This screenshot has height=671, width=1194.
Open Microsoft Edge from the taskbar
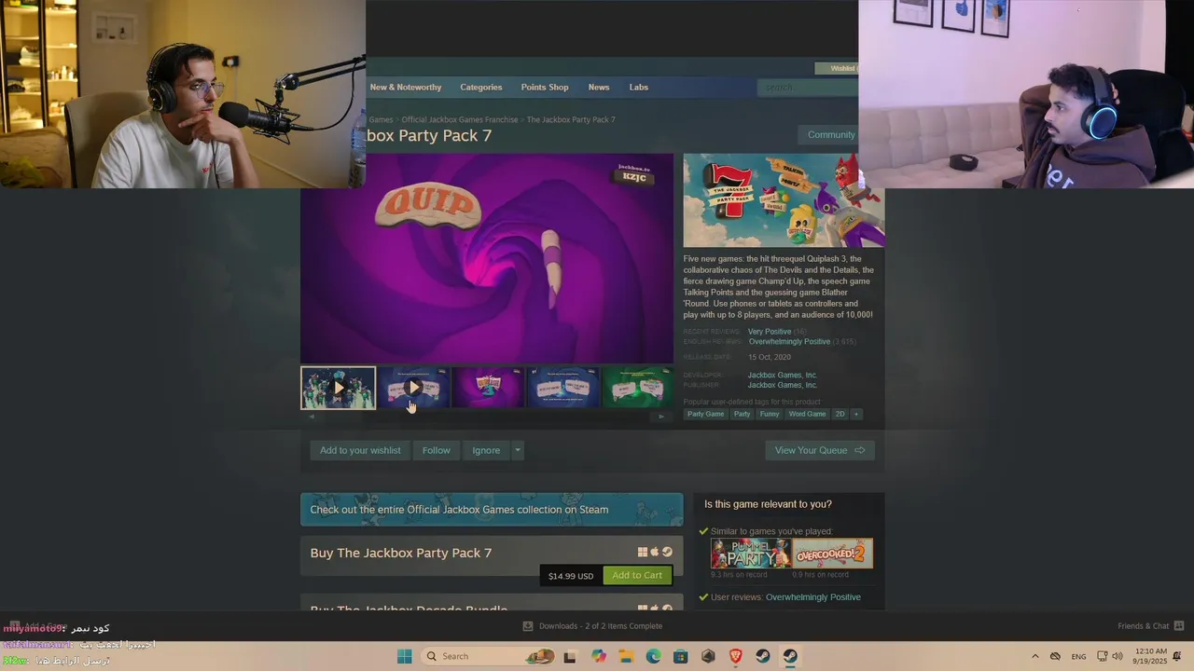point(654,656)
